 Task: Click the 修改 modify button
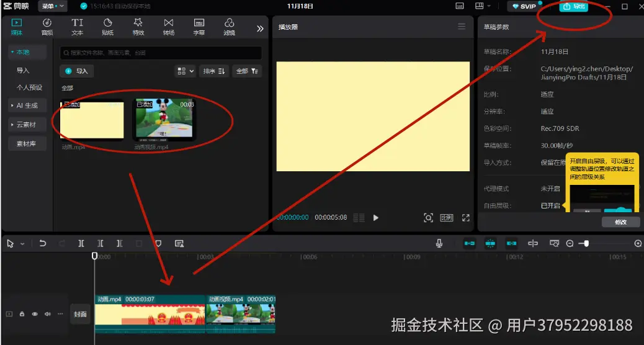tap(620, 222)
